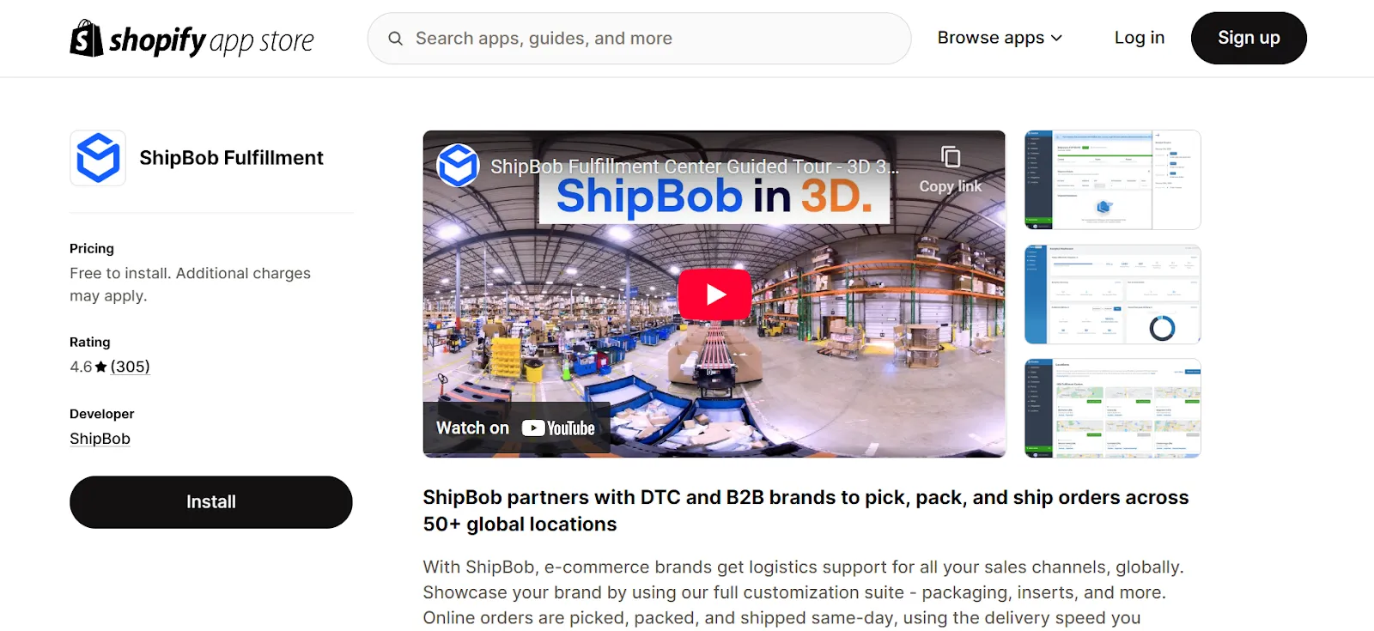Viewport: 1374px width, 631px height.
Task: Open the first dashboard screenshot thumbnail
Action: tap(1113, 180)
